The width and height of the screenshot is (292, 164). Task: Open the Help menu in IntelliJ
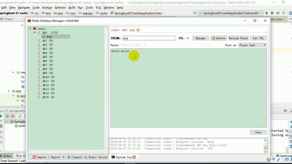(120, 8)
